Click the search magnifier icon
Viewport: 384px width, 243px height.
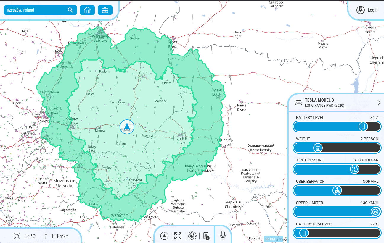point(70,10)
